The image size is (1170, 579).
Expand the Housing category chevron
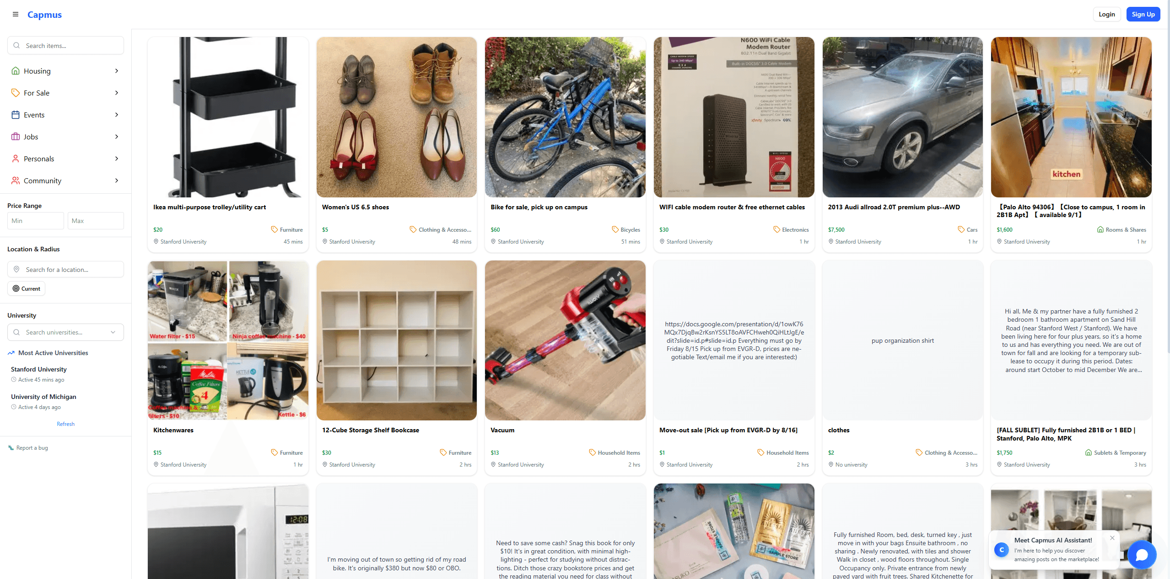pyautogui.click(x=117, y=71)
